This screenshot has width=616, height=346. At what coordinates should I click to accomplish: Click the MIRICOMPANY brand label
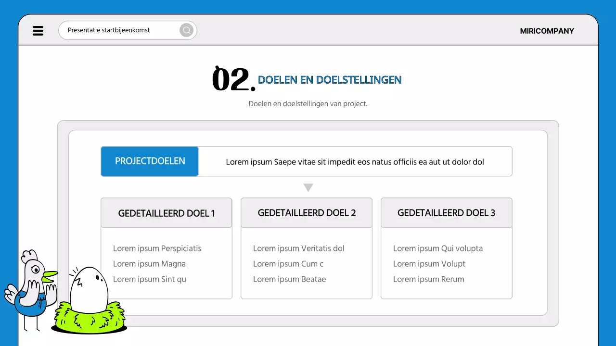[x=547, y=31]
